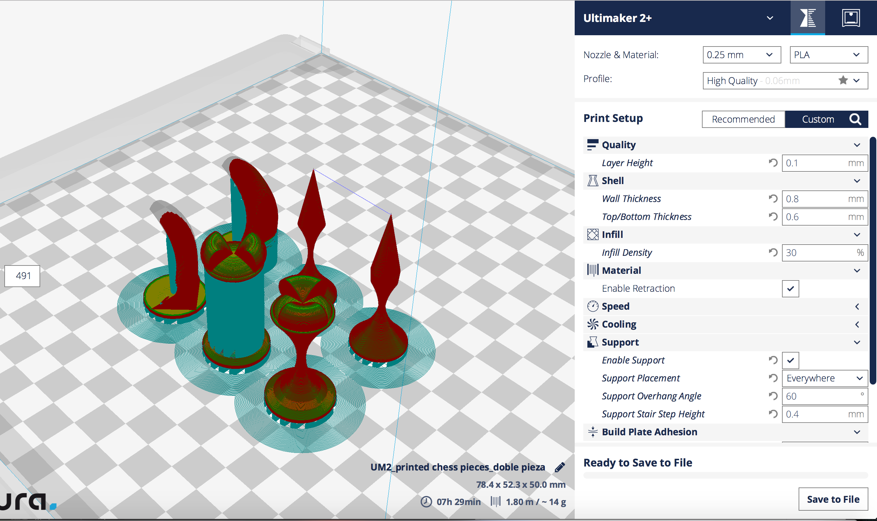Click the Save to File button

pos(833,499)
